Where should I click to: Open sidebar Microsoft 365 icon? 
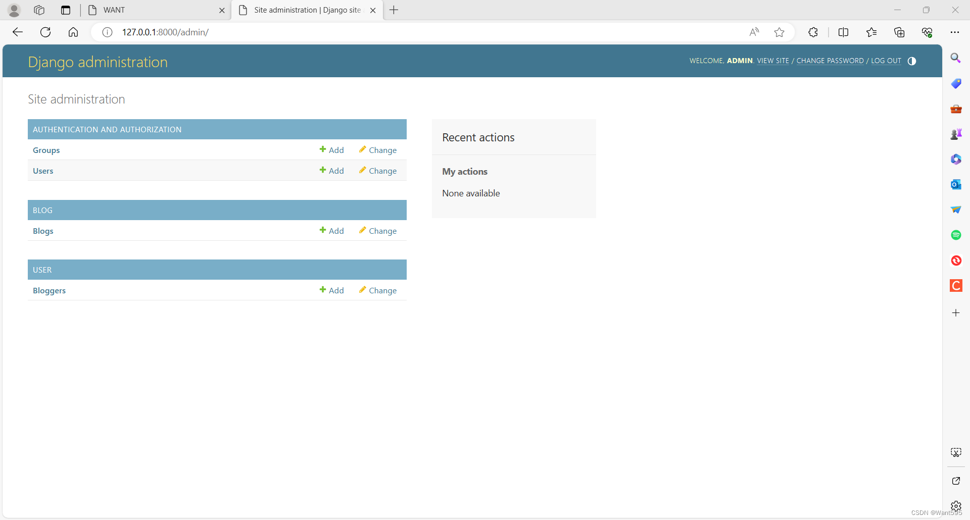pos(956,159)
